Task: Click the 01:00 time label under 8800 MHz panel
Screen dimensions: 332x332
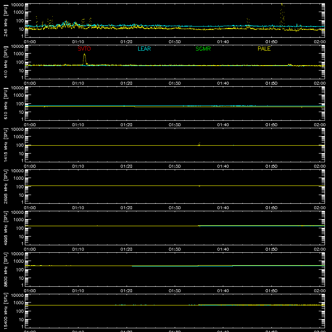Action: (x=30, y=291)
